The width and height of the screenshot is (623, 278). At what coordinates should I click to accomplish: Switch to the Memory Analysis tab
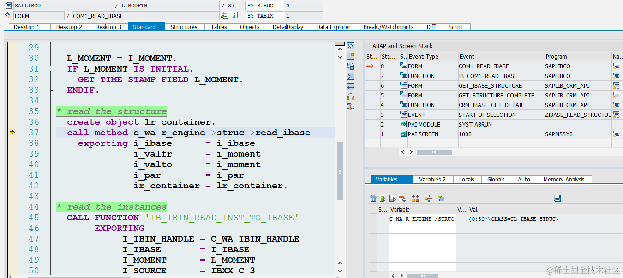click(x=564, y=180)
